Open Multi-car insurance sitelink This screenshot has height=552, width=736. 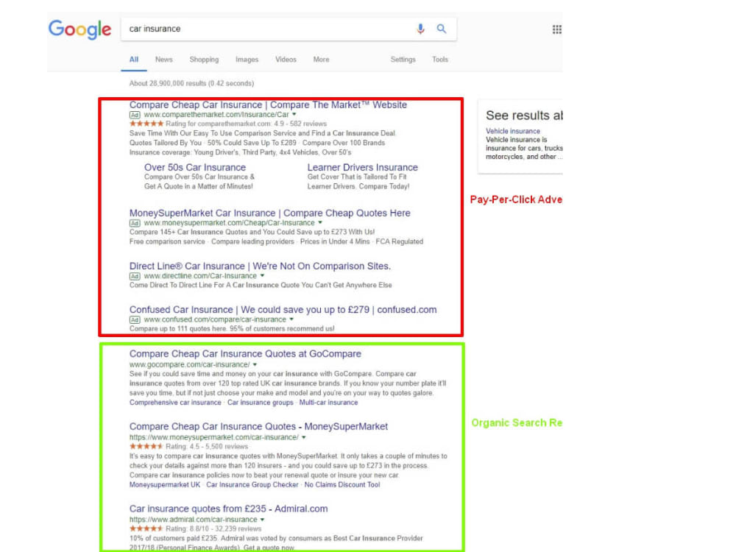328,403
